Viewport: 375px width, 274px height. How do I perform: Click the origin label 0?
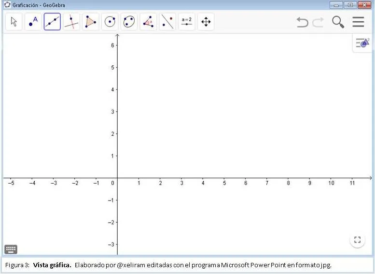[x=112, y=183]
